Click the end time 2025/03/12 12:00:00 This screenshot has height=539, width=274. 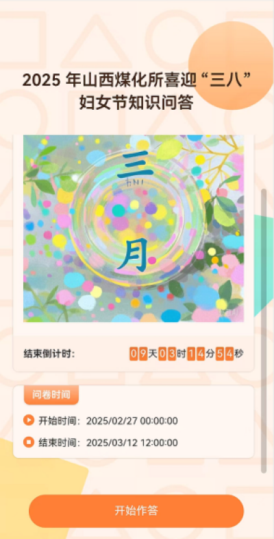132,442
